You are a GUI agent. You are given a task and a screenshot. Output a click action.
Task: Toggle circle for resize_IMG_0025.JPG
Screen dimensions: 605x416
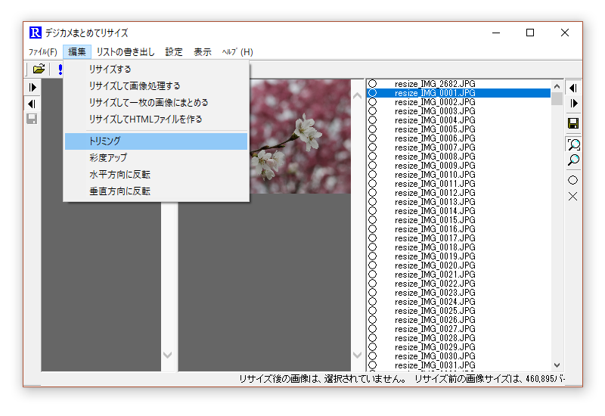tap(372, 311)
